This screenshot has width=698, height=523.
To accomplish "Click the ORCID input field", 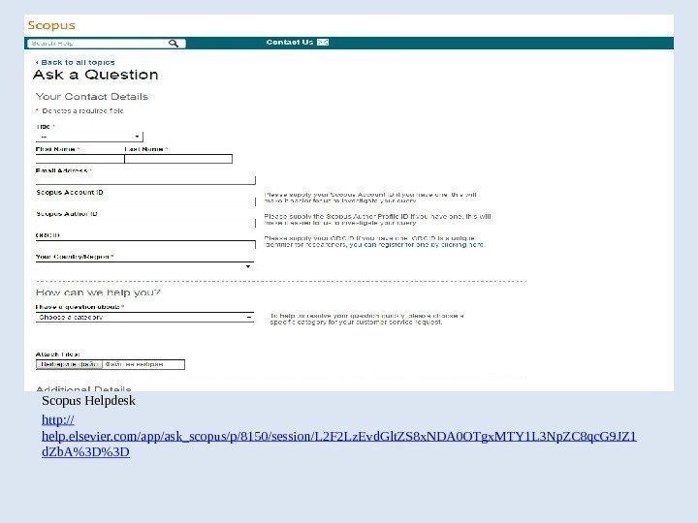I will [145, 245].
